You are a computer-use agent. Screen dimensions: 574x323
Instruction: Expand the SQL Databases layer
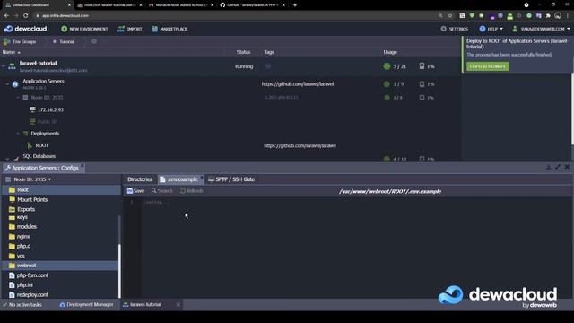tap(7, 158)
